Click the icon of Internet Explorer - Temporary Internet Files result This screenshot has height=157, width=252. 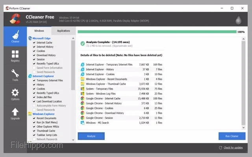(x=82, y=64)
